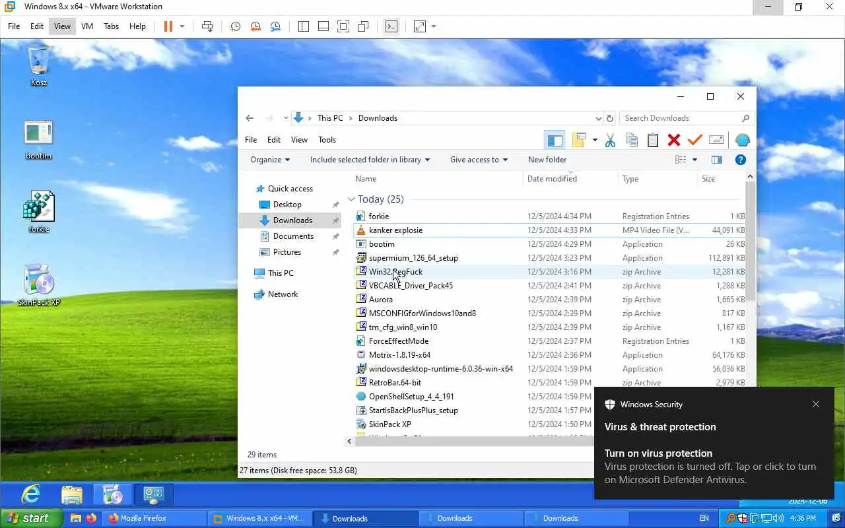
Task: Refresh the Downloads folder view
Action: click(x=610, y=118)
